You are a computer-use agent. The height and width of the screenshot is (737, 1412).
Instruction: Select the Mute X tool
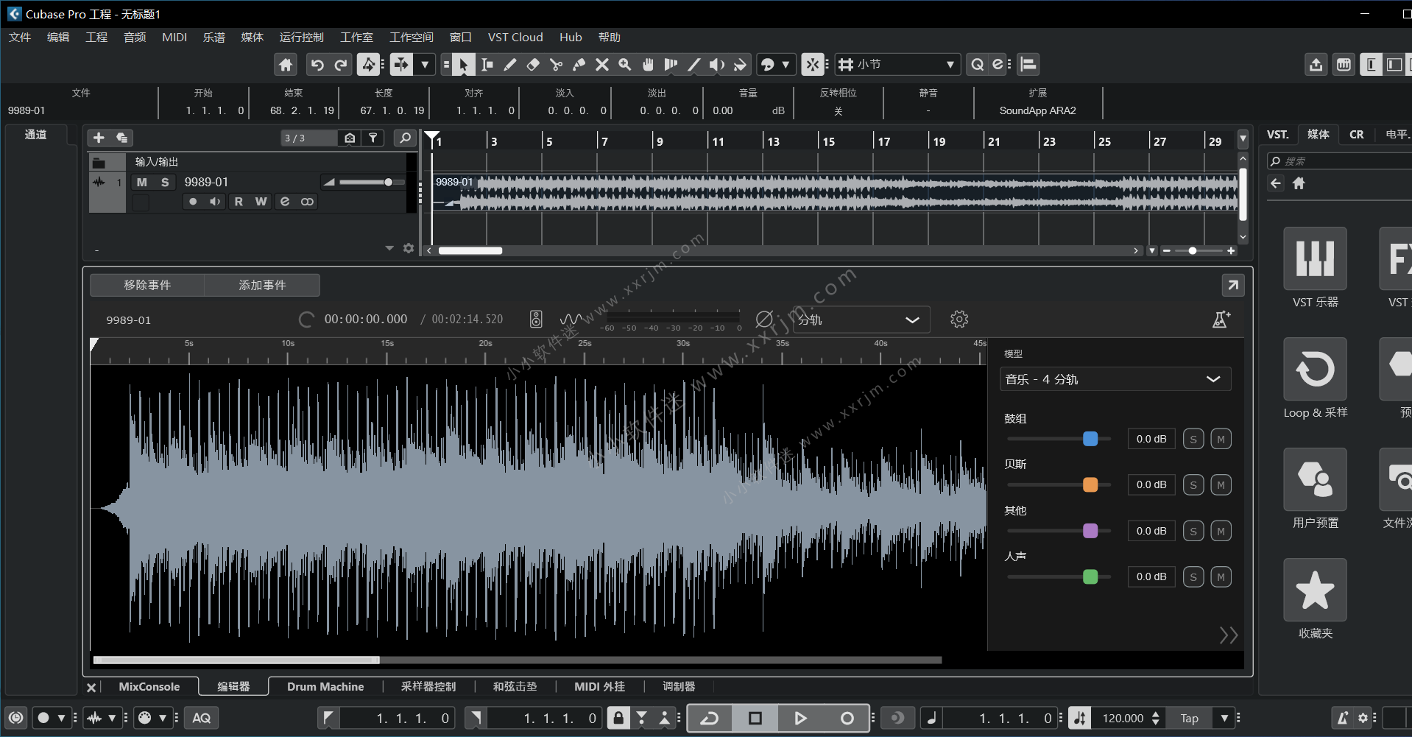pyautogui.click(x=602, y=65)
